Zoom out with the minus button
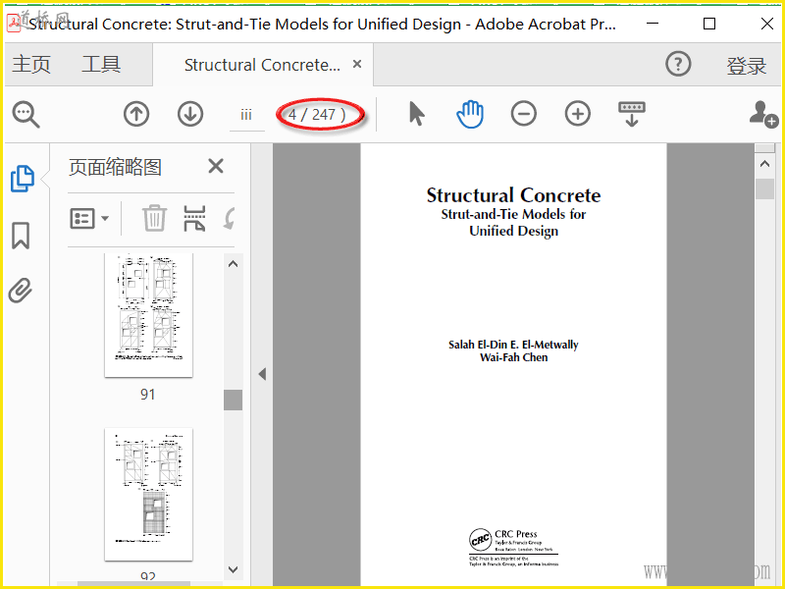Viewport: 785px width, 589px height. 524,114
